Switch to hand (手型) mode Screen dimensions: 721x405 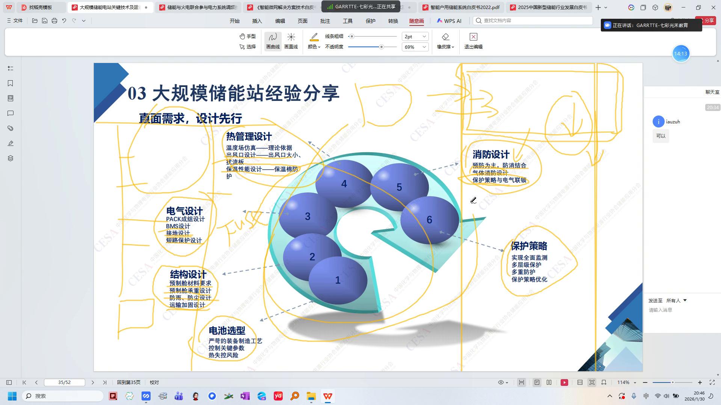pyautogui.click(x=248, y=36)
